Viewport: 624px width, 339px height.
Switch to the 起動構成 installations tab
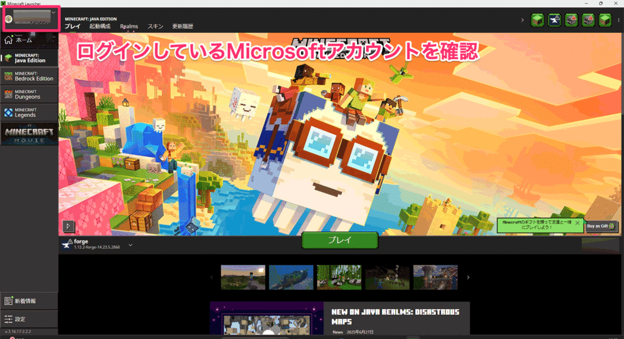(100, 26)
